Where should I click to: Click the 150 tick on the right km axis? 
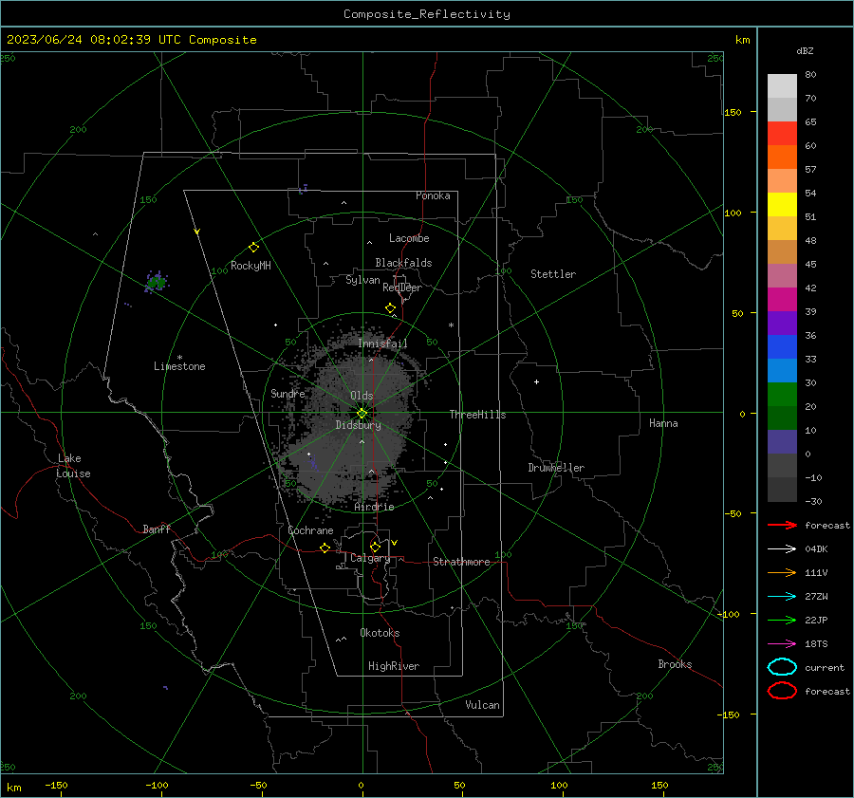pos(733,112)
